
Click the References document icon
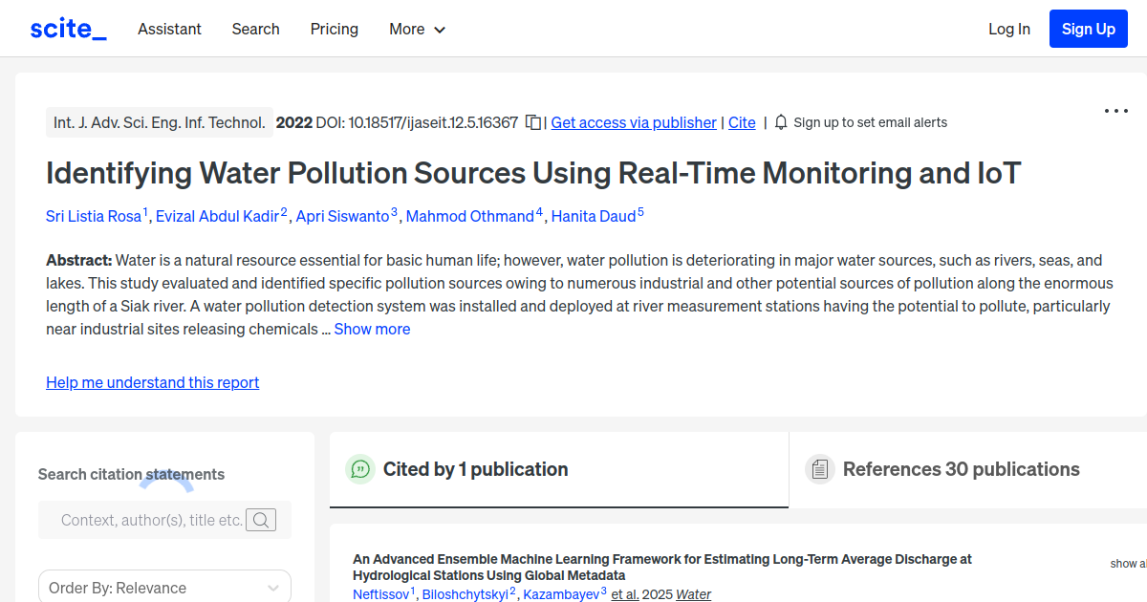pos(820,468)
